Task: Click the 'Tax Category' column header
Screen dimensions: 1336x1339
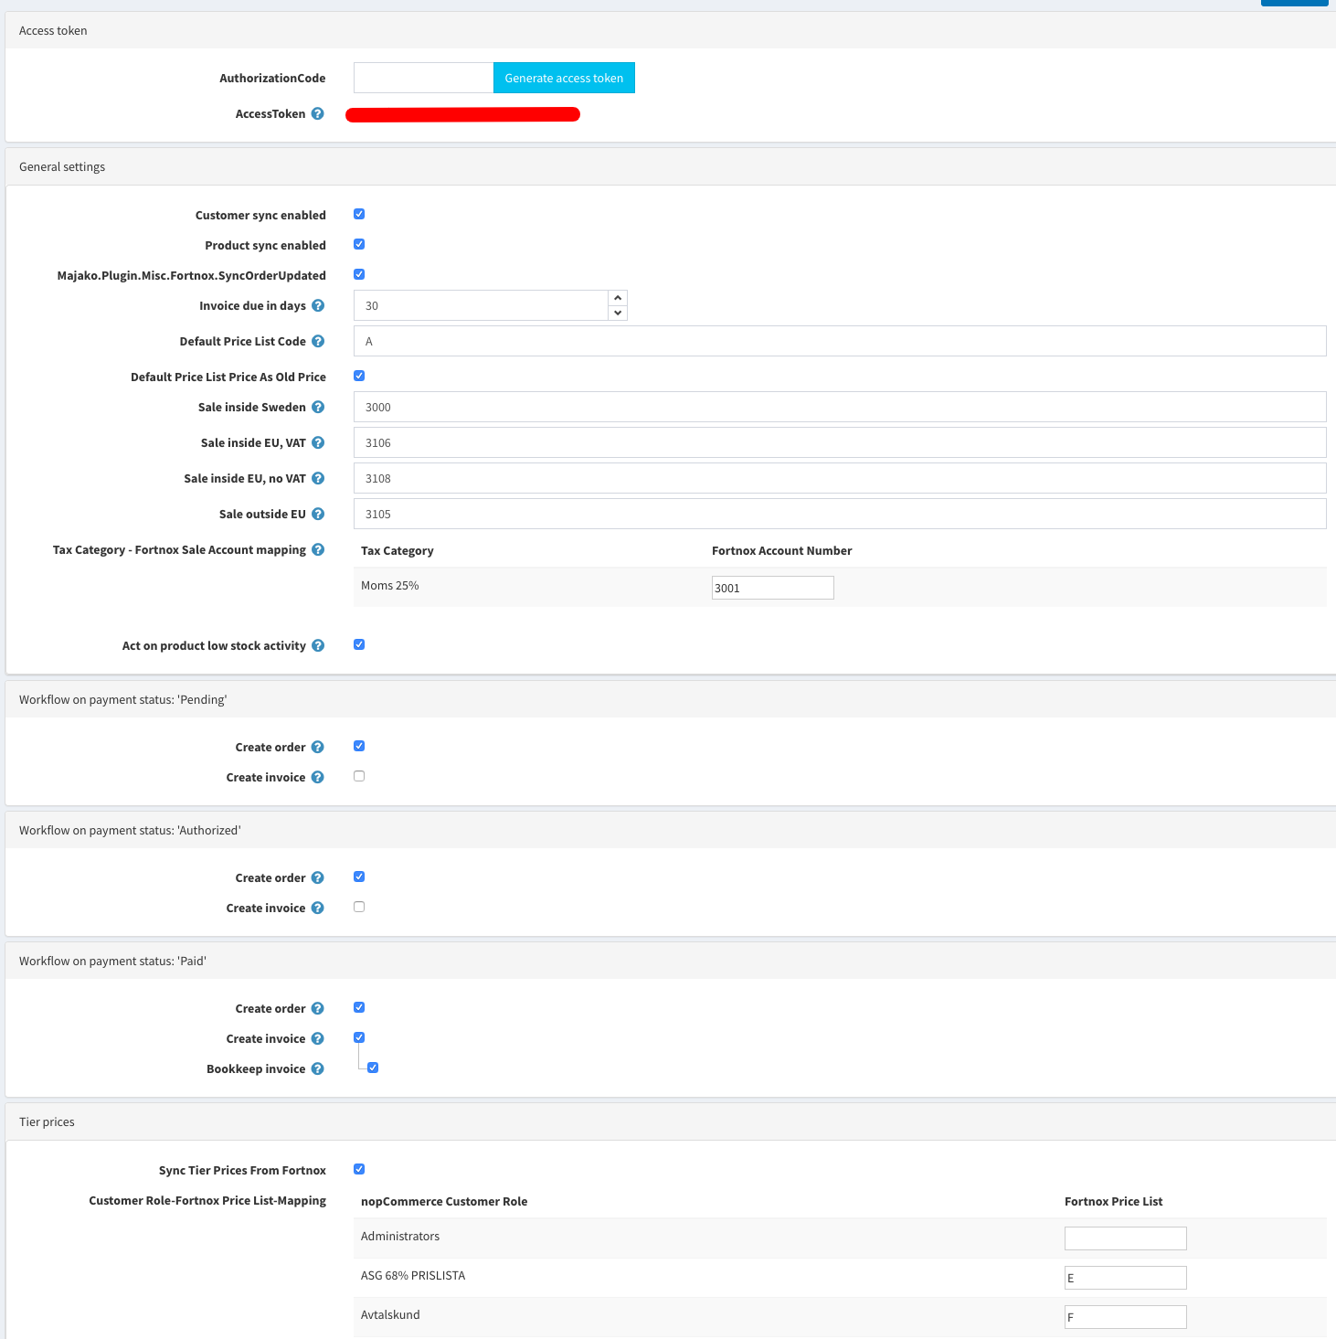Action: (x=398, y=550)
